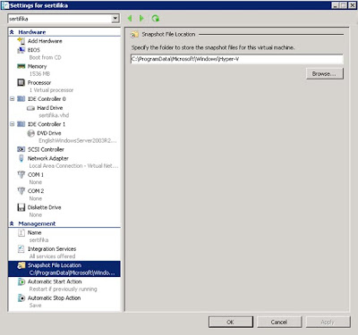Click the Add Hardware icon
The width and height of the screenshot is (358, 335).
pyautogui.click(x=21, y=41)
